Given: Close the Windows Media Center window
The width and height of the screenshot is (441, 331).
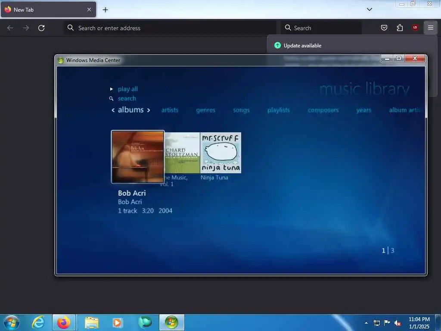Looking at the screenshot, I should [415, 58].
